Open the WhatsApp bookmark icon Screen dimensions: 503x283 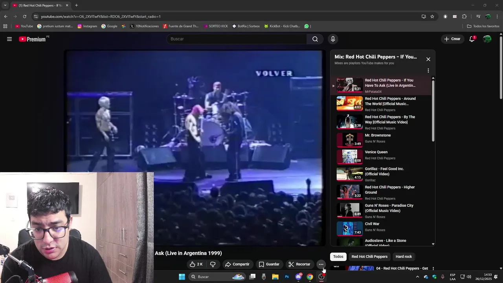tap(307, 26)
